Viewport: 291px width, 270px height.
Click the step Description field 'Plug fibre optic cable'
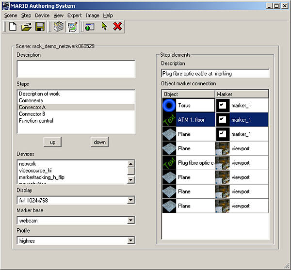click(215, 73)
